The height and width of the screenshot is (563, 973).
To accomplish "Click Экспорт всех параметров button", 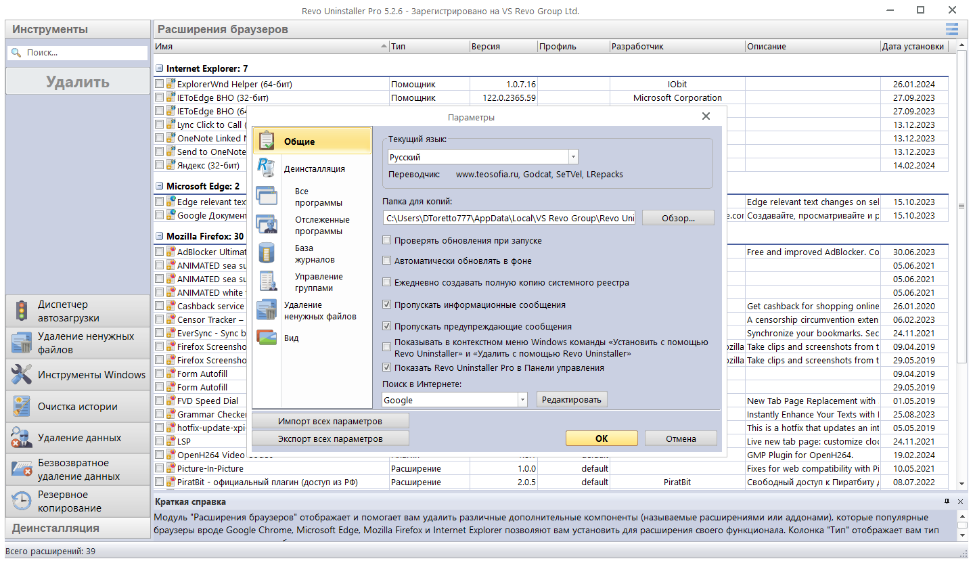I will pos(330,438).
